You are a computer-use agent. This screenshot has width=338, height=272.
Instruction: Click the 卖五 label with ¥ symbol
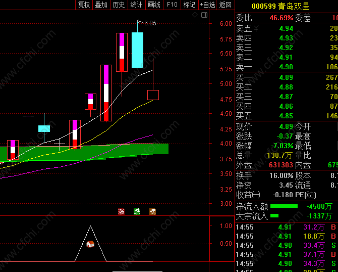[247, 28]
